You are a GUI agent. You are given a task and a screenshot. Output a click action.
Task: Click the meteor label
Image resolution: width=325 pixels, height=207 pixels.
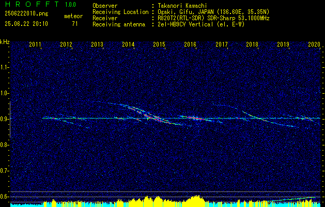[x=73, y=16]
